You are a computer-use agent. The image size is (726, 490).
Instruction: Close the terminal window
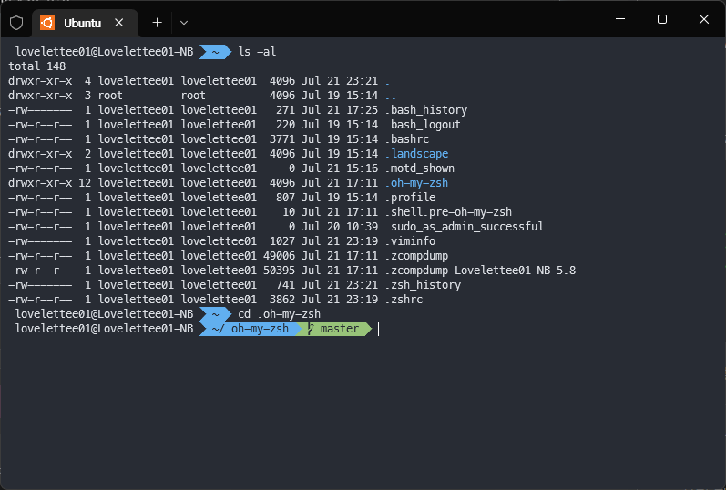tap(704, 19)
